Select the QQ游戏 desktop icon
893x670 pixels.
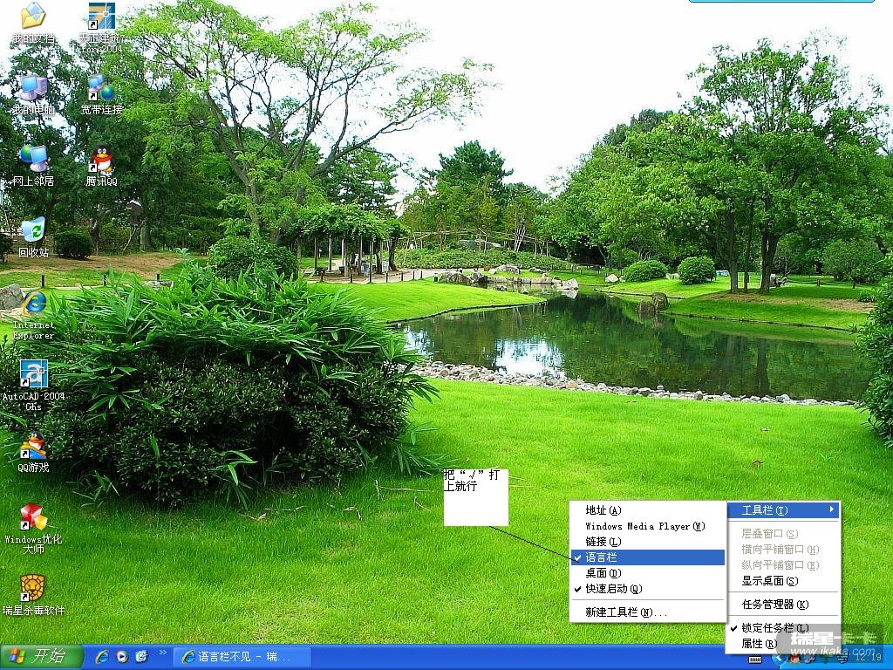click(x=33, y=452)
